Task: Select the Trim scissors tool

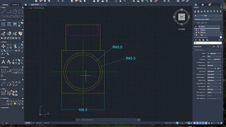Action: (x=15, y=46)
